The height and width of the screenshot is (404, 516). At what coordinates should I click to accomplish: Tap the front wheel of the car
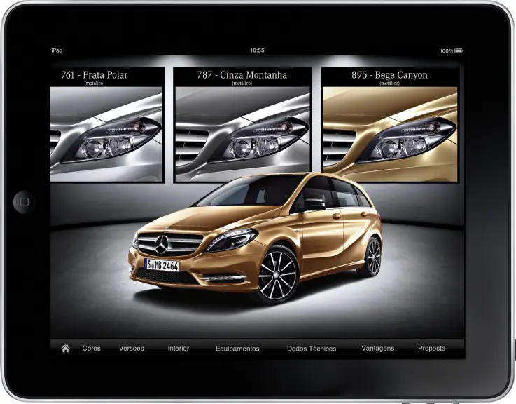pos(277,274)
